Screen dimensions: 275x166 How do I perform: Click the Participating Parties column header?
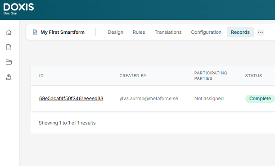coord(211,76)
